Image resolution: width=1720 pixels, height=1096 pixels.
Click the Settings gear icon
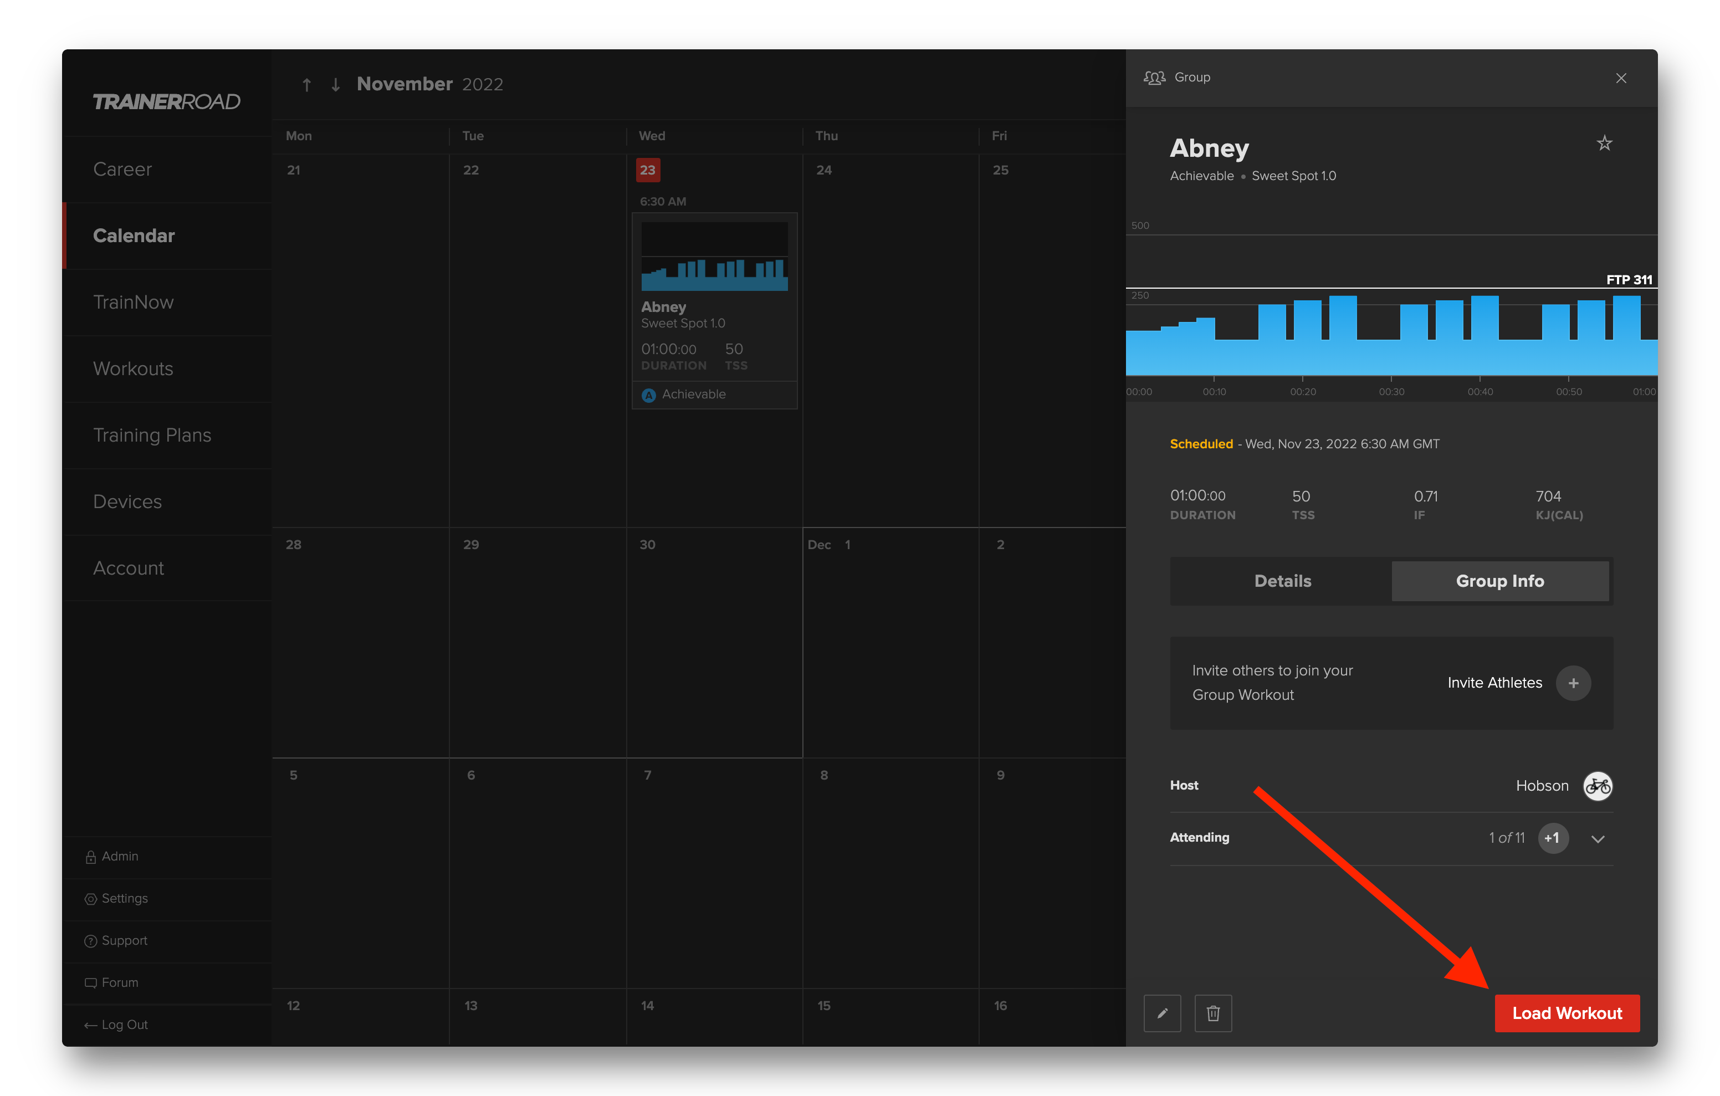[91, 899]
